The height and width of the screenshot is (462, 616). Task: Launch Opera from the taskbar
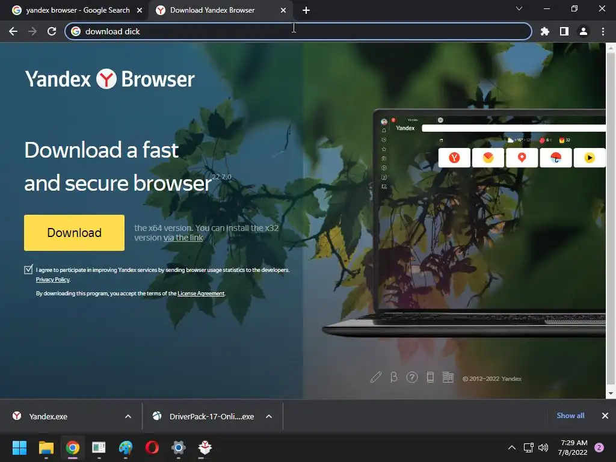[152, 448]
